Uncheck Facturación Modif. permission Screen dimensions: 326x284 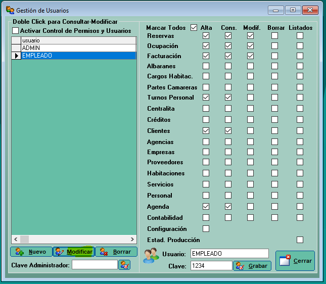tap(250, 56)
